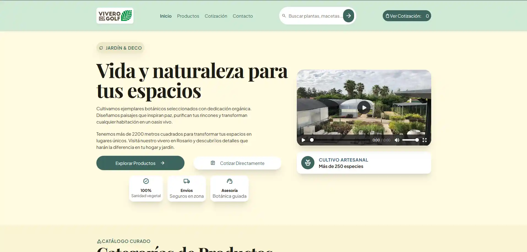This screenshot has height=252, width=527.
Task: Click the verified badge icon above 100%
Action: 146,181
